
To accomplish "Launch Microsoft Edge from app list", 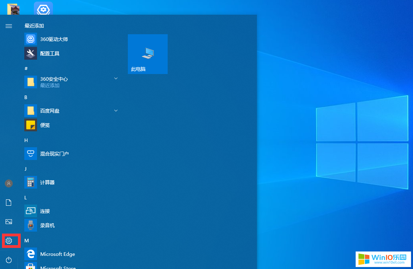I will pos(57,254).
